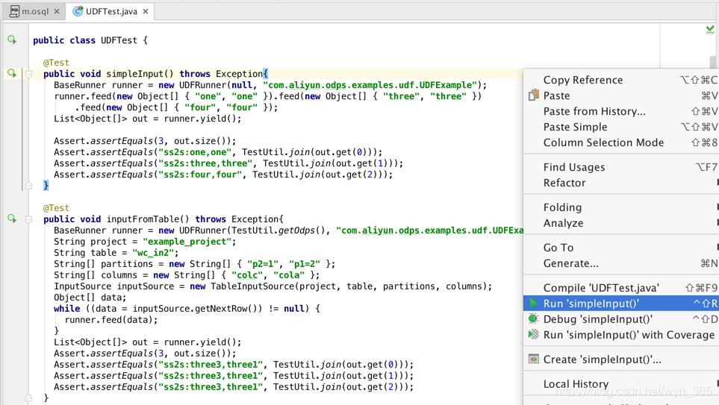Click the UDFTest class name in declaration
Screen dimensions: 719x405
point(119,40)
